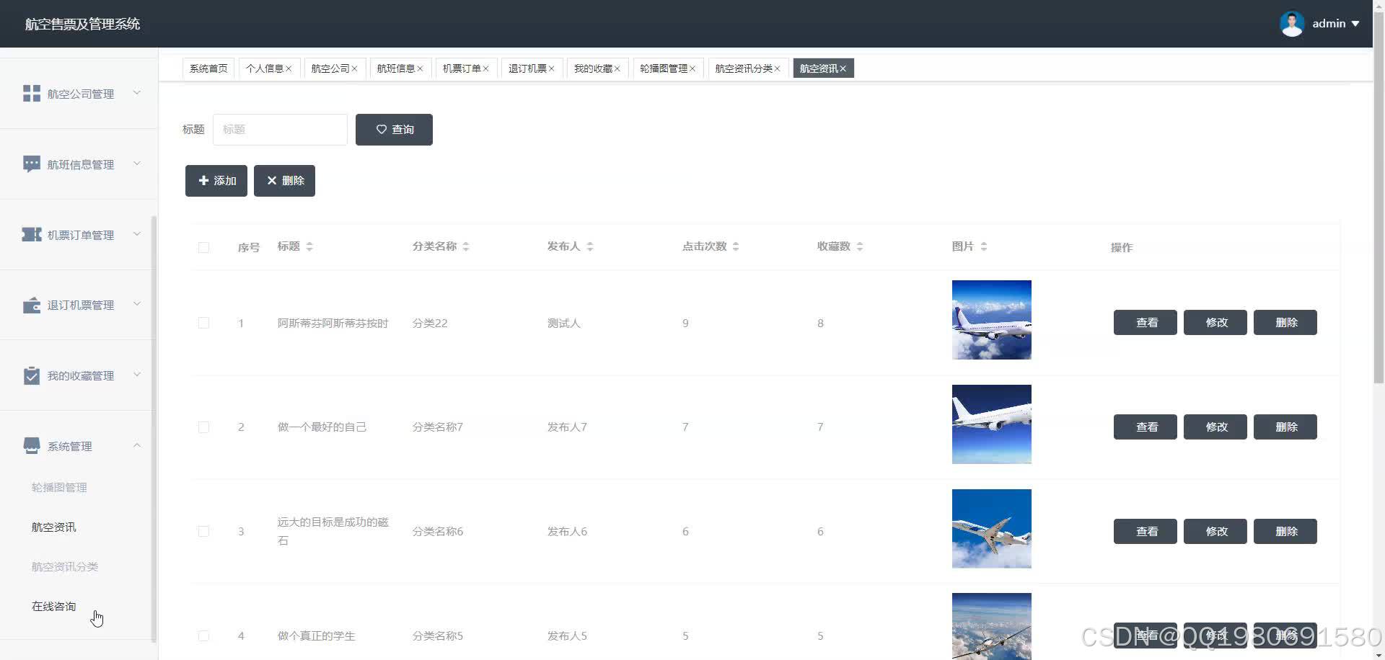
Task: Click the 系统管理 monitor icon
Action: click(32, 445)
